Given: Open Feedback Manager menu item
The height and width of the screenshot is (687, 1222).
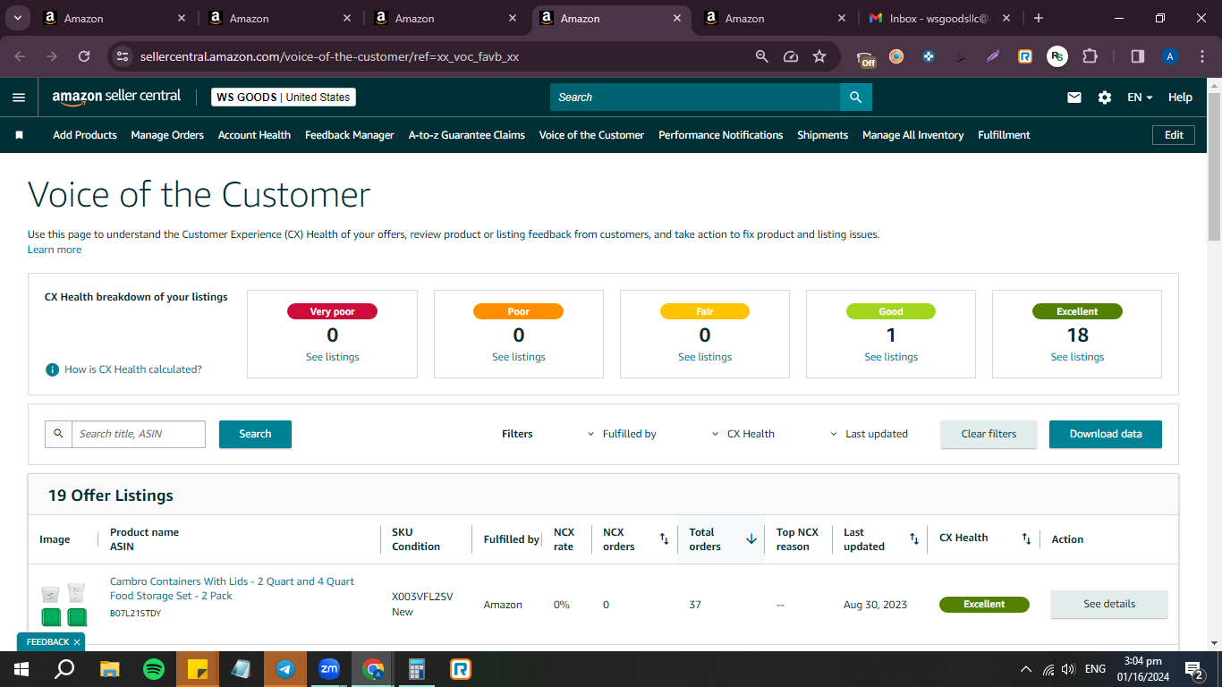Looking at the screenshot, I should pos(350,135).
